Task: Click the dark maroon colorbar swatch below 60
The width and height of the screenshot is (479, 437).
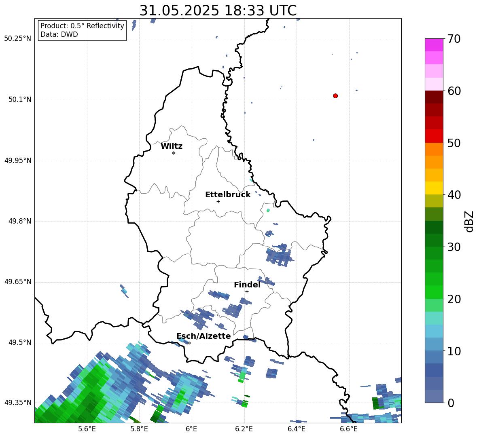Action: click(434, 97)
